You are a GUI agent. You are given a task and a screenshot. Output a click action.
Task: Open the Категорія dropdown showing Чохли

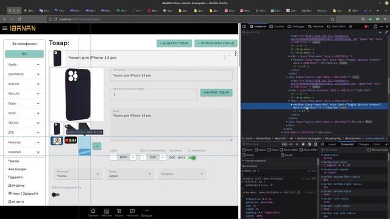pos(77,174)
